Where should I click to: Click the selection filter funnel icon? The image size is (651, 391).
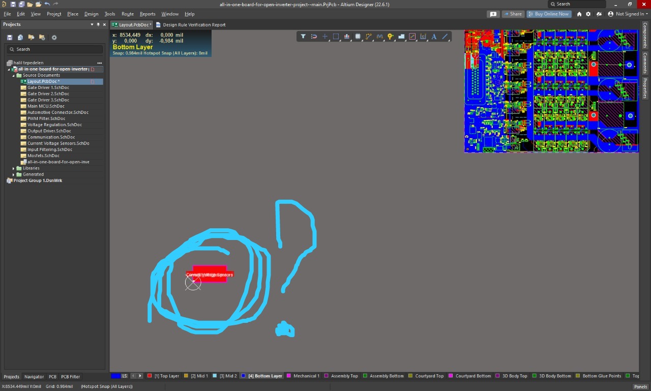tap(303, 37)
